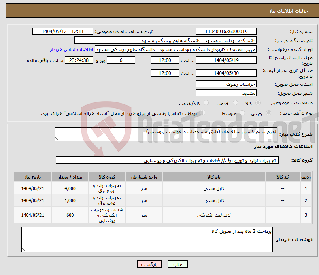Click the quantity 1,000 cell
Viewport: 319px width, 275px height.
(70, 200)
